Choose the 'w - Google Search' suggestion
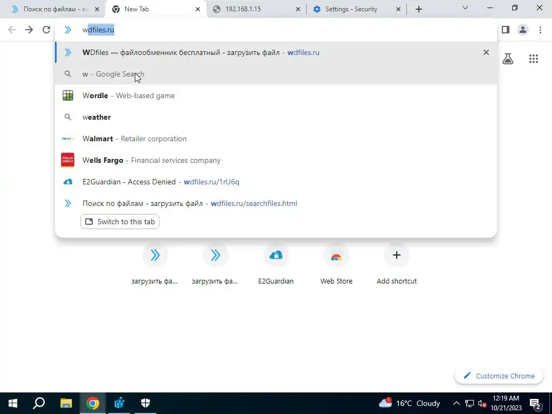The height and width of the screenshot is (414, 552). coord(276,74)
